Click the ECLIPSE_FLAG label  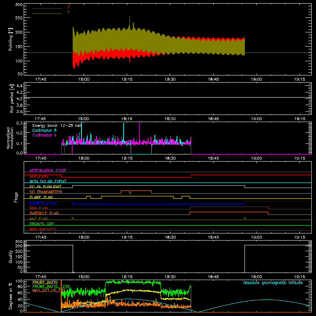43,203
